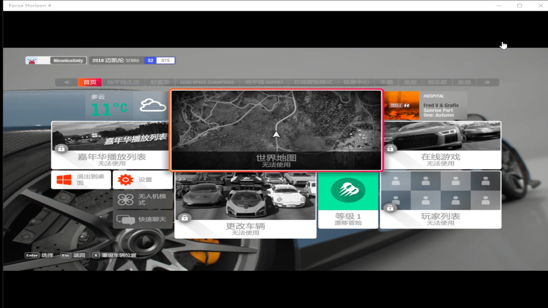Minimize the Forza Horizon 4 window
This screenshot has width=548, height=308.
point(499,6)
